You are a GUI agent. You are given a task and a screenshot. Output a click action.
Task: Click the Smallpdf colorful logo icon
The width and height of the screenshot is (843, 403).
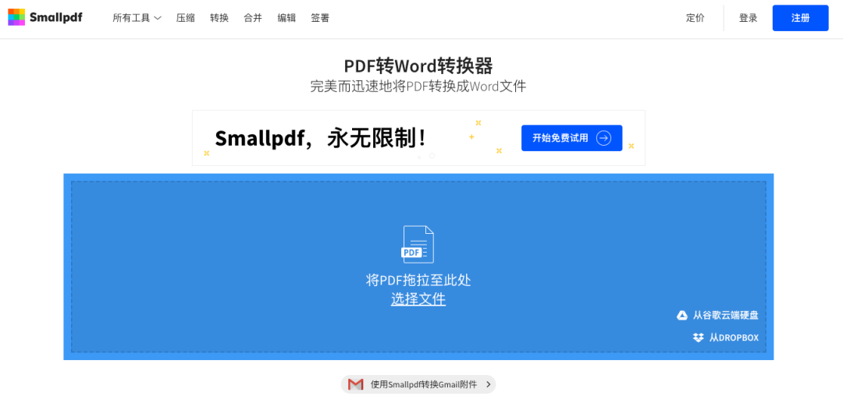click(16, 17)
